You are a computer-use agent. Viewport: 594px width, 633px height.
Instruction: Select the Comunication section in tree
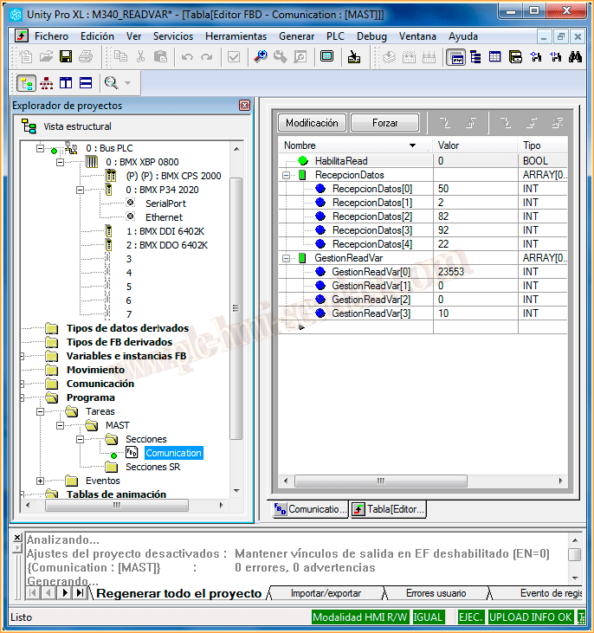173,453
